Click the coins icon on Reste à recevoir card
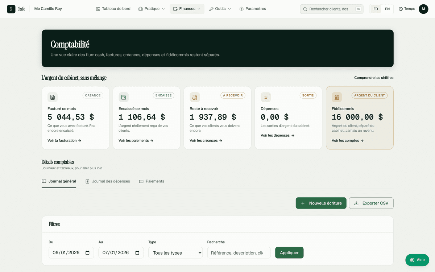435x272 pixels. coord(195,97)
